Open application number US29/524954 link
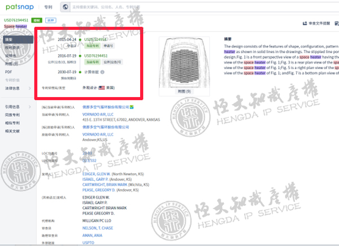This screenshot has width=339, height=246. click(x=95, y=39)
